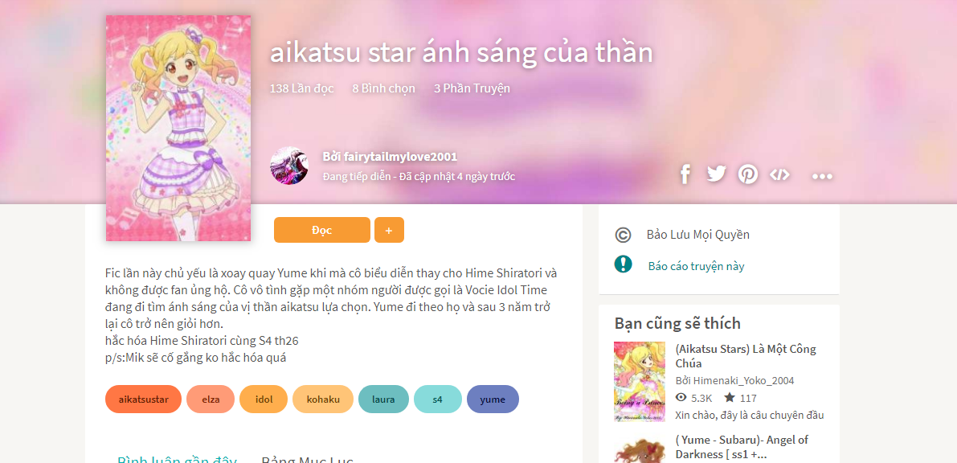This screenshot has height=463, width=957.
Task: Choose the kohaku tag pill
Action: pyautogui.click(x=323, y=399)
